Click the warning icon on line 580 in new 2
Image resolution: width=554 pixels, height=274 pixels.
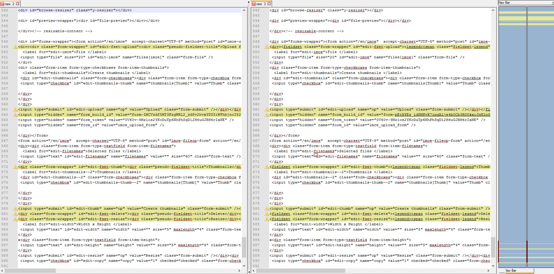pos(15,208)
